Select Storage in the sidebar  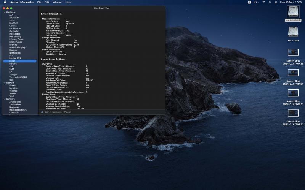coord(13,74)
